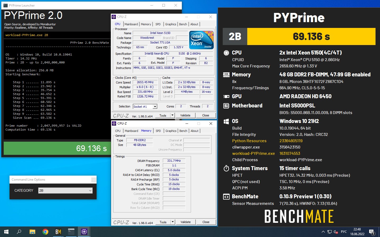Click workload-PYPrime.exe yellow link
The image size is (380, 237).
pyautogui.click(x=254, y=154)
